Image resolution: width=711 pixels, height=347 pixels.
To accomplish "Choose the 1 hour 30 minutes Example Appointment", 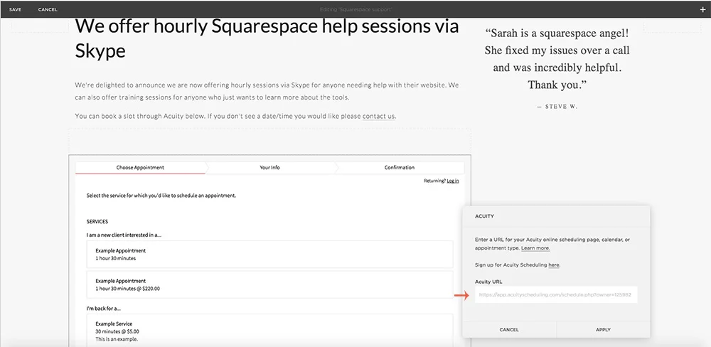I will 269,255.
